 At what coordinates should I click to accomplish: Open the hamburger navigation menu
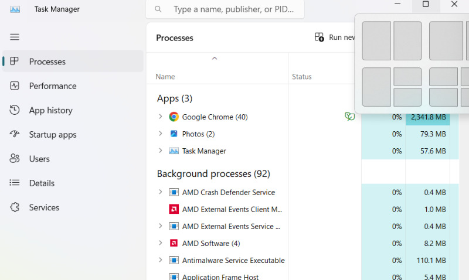[14, 37]
